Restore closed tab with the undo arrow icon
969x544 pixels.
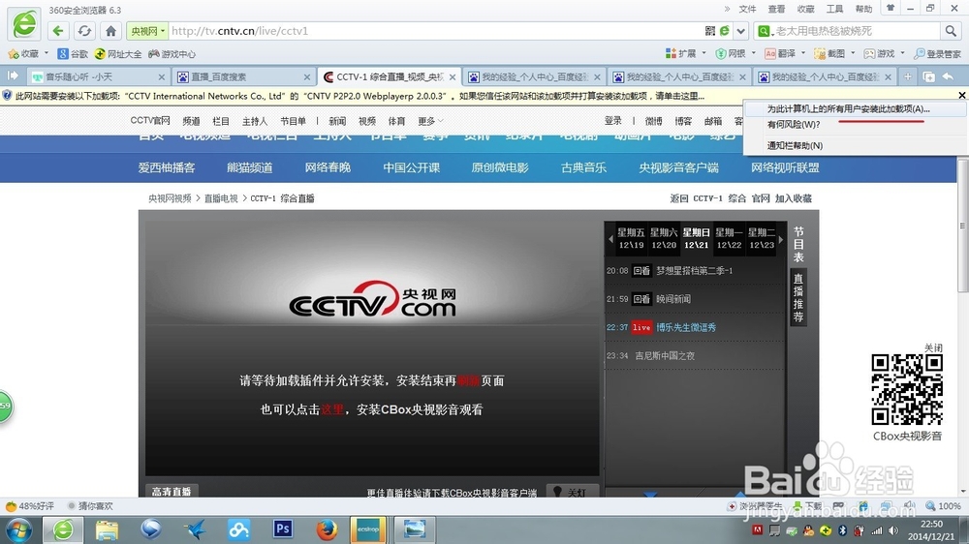click(948, 76)
